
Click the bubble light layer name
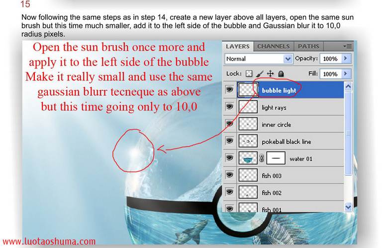coord(279,91)
